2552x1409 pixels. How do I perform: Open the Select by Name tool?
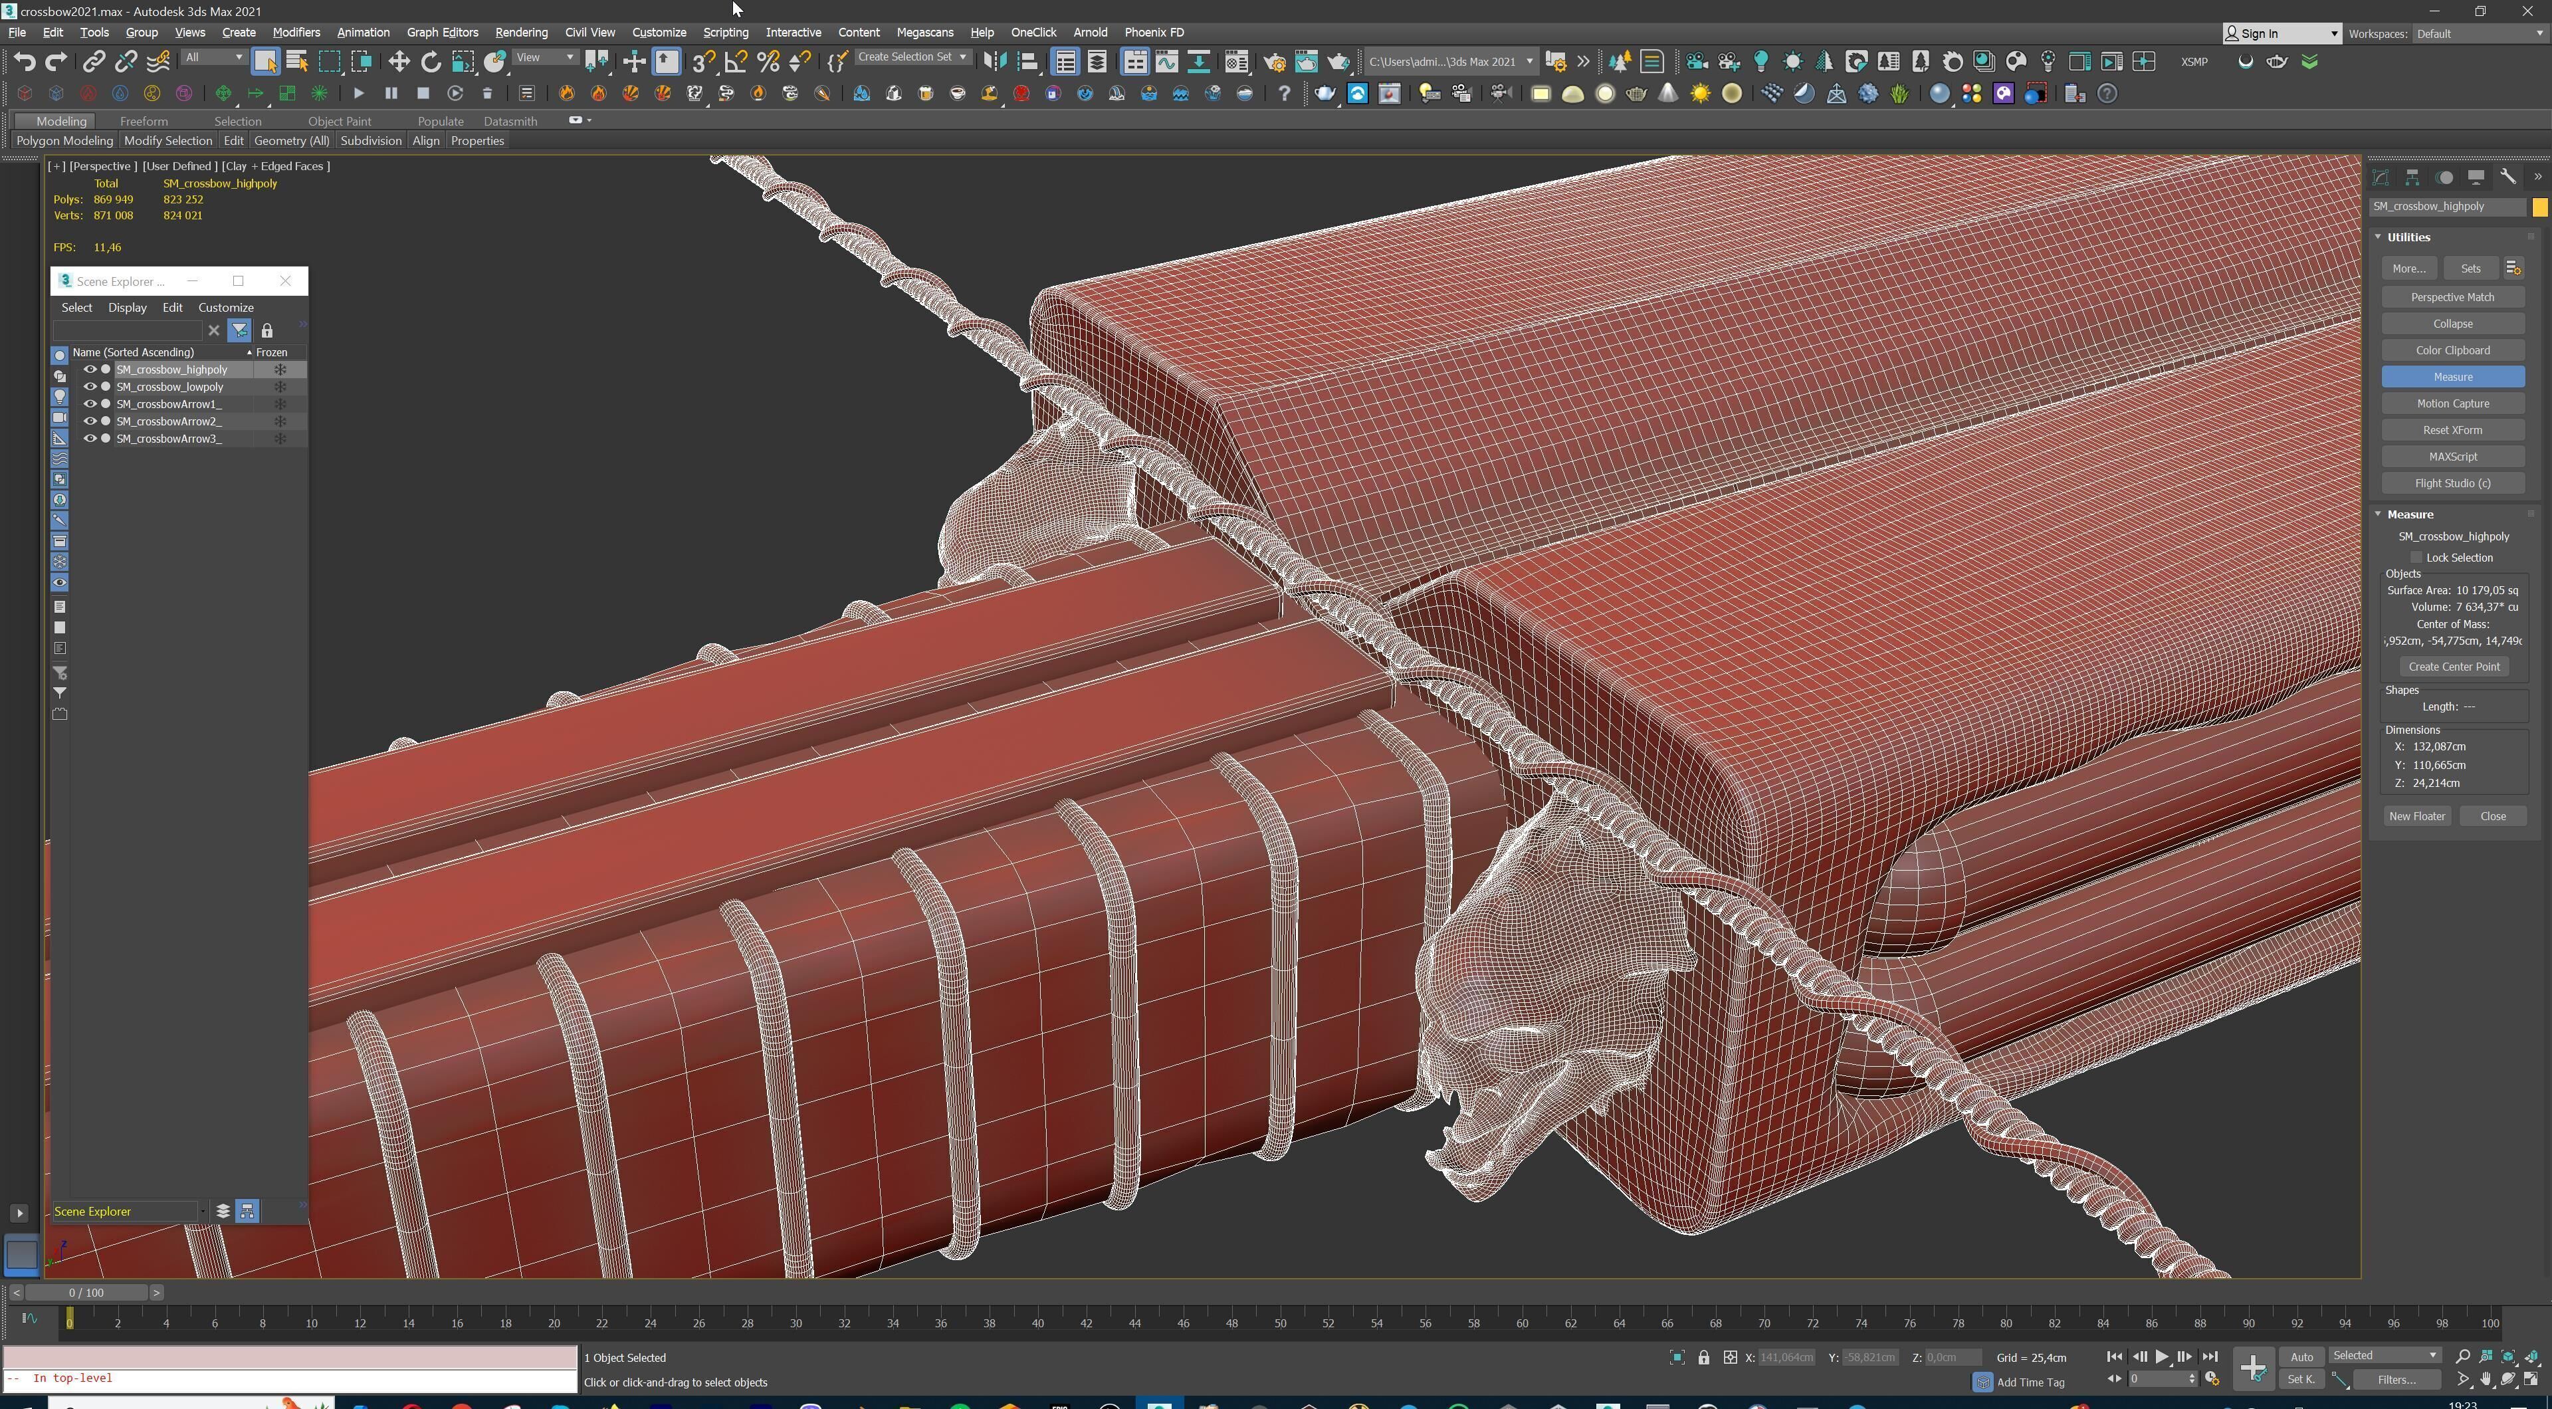click(296, 61)
